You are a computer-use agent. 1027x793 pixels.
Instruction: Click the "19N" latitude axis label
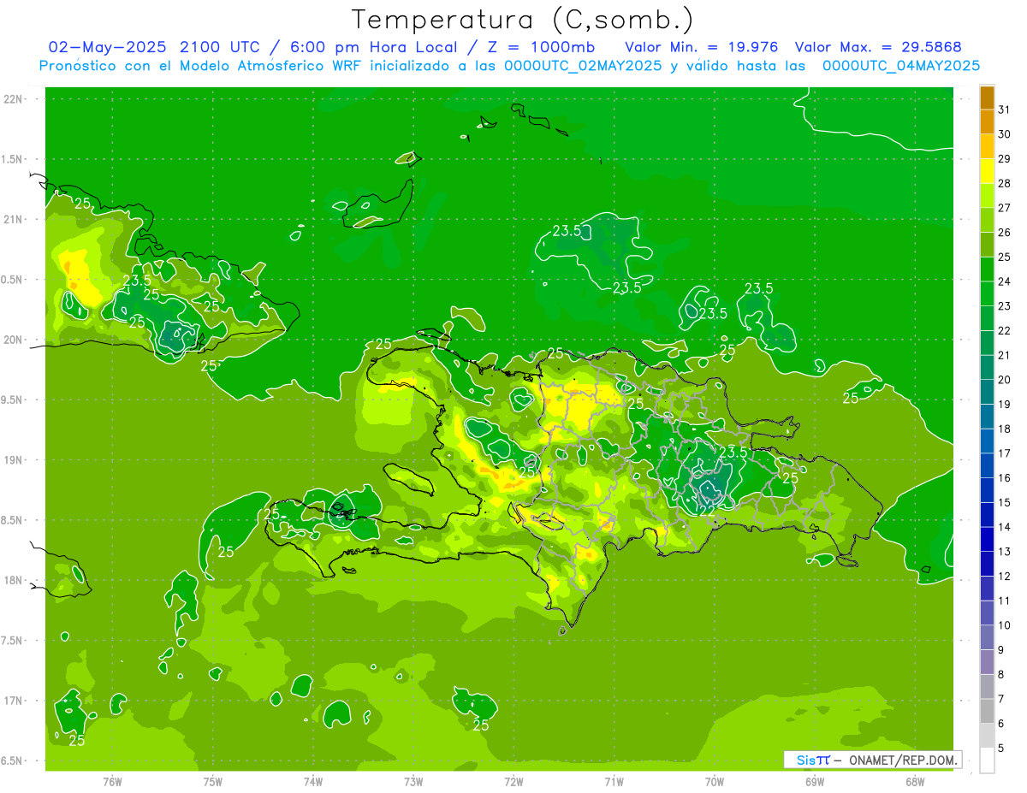(x=14, y=460)
